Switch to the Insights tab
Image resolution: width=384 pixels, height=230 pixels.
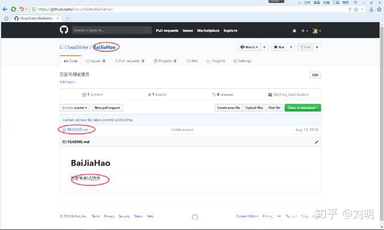point(215,61)
